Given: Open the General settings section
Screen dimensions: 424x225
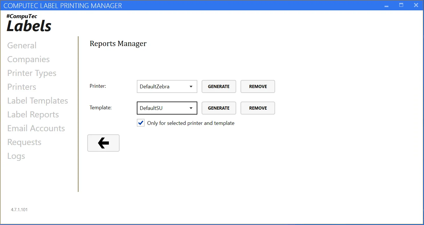Looking at the screenshot, I should [22, 45].
